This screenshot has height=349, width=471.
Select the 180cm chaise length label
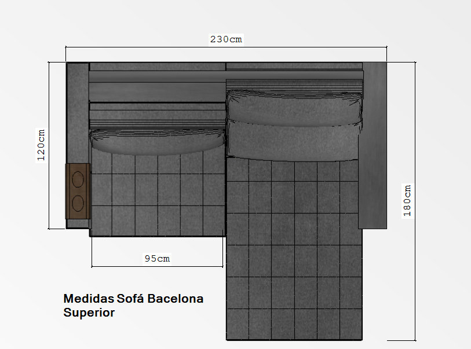[407, 200]
